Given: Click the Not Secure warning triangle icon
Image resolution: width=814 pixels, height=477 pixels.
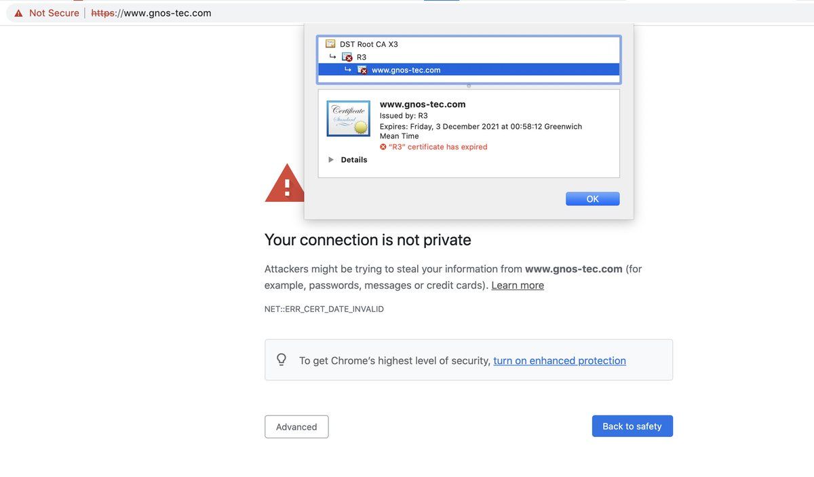Looking at the screenshot, I should pos(18,13).
